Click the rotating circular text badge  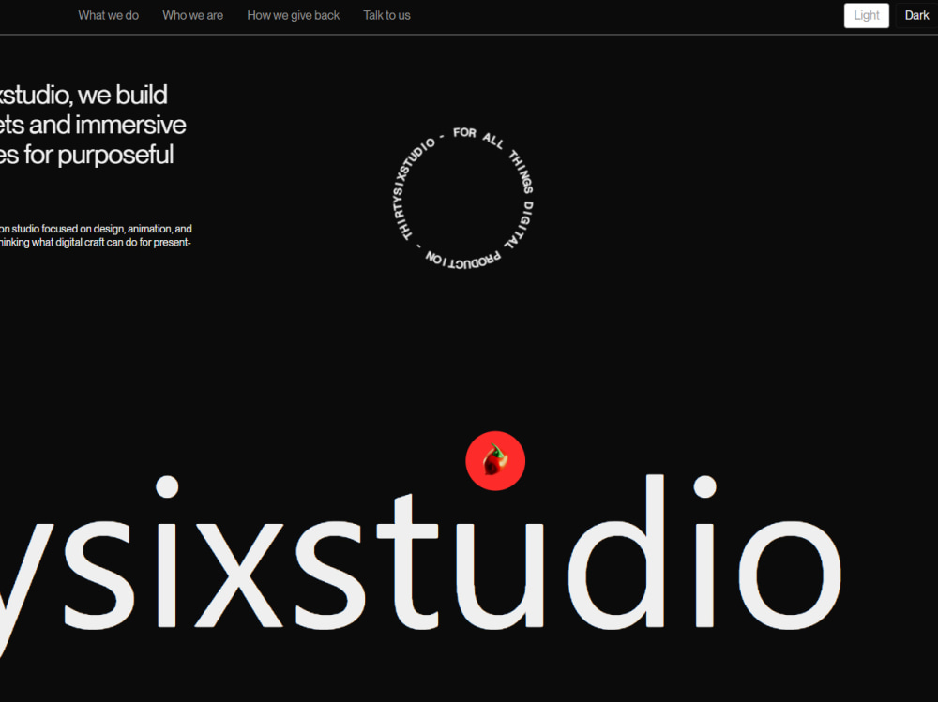(x=463, y=198)
